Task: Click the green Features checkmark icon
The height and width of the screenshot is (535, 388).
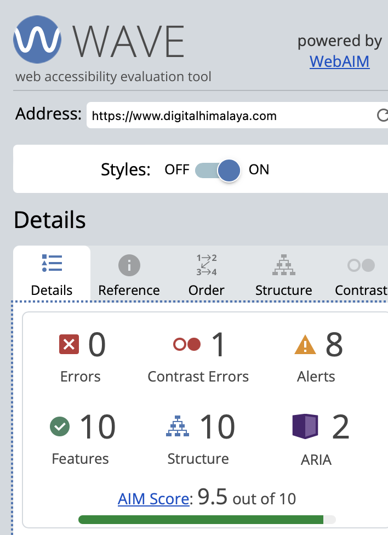Action: point(60,426)
